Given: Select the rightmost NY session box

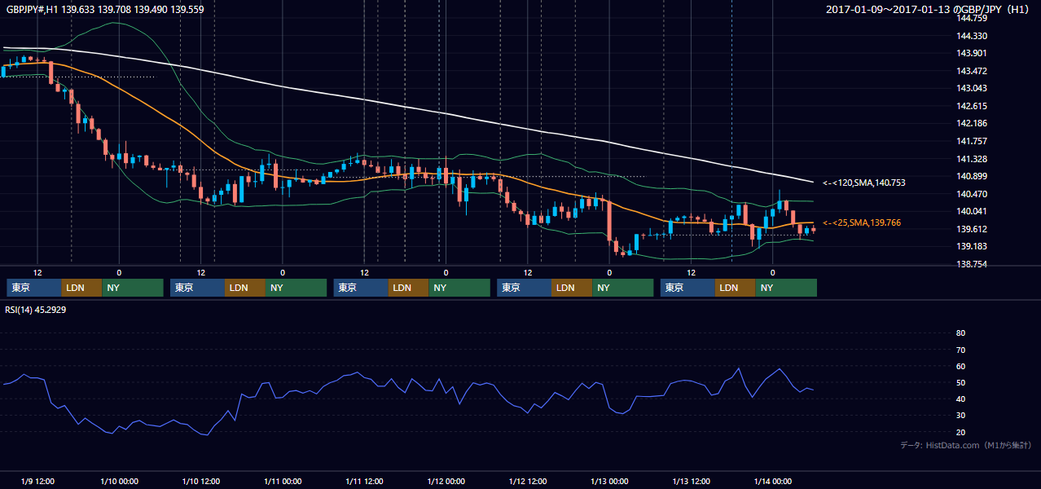Looking at the screenshot, I should point(787,288).
